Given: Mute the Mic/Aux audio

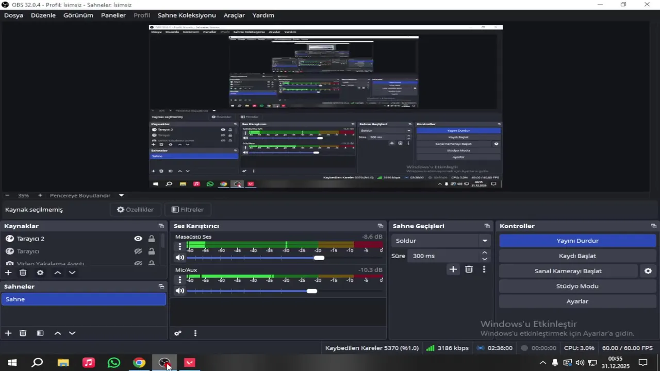Looking at the screenshot, I should pos(179,291).
